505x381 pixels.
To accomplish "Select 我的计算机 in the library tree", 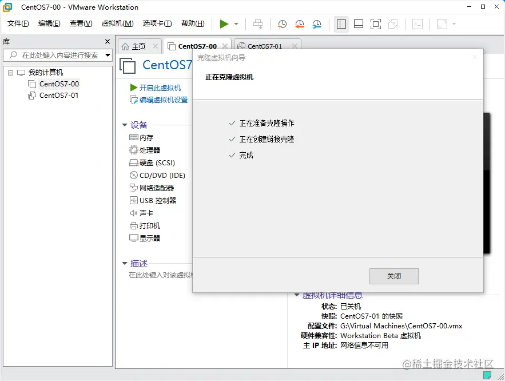I will point(45,73).
